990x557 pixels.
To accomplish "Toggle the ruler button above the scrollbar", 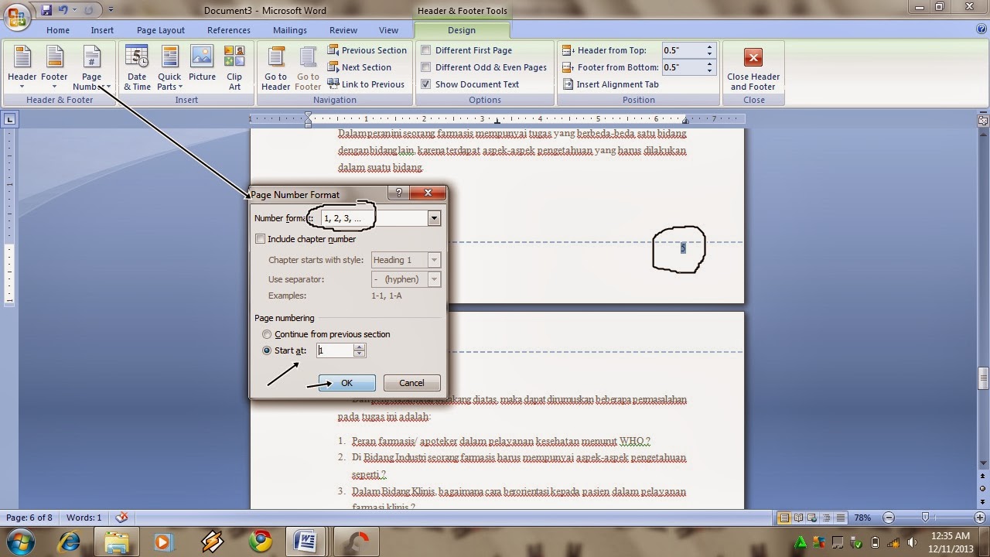I will point(983,120).
